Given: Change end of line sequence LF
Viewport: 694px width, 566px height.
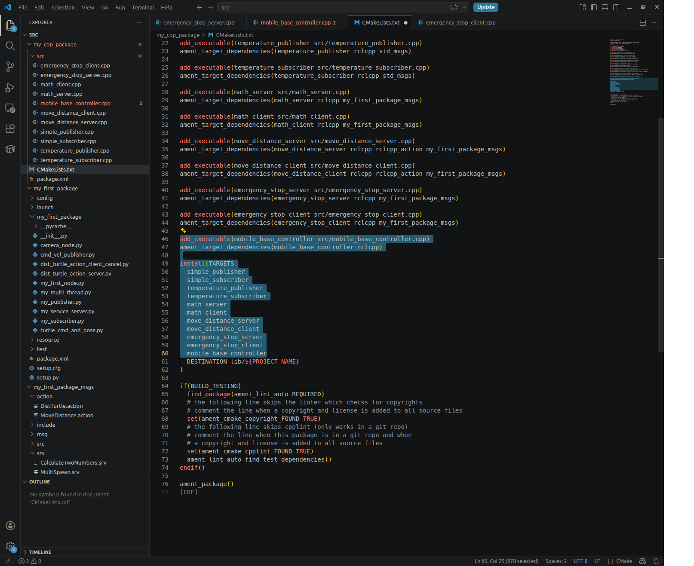Looking at the screenshot, I should (597, 561).
